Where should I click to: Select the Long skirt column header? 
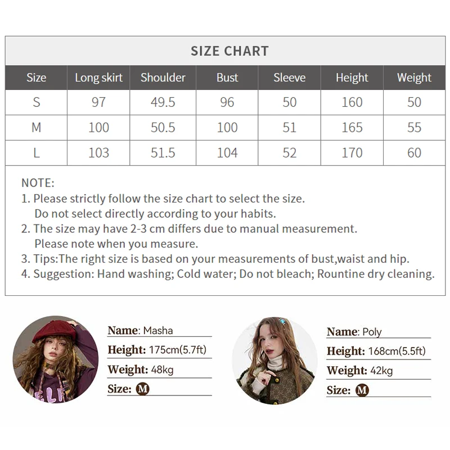[98, 78]
